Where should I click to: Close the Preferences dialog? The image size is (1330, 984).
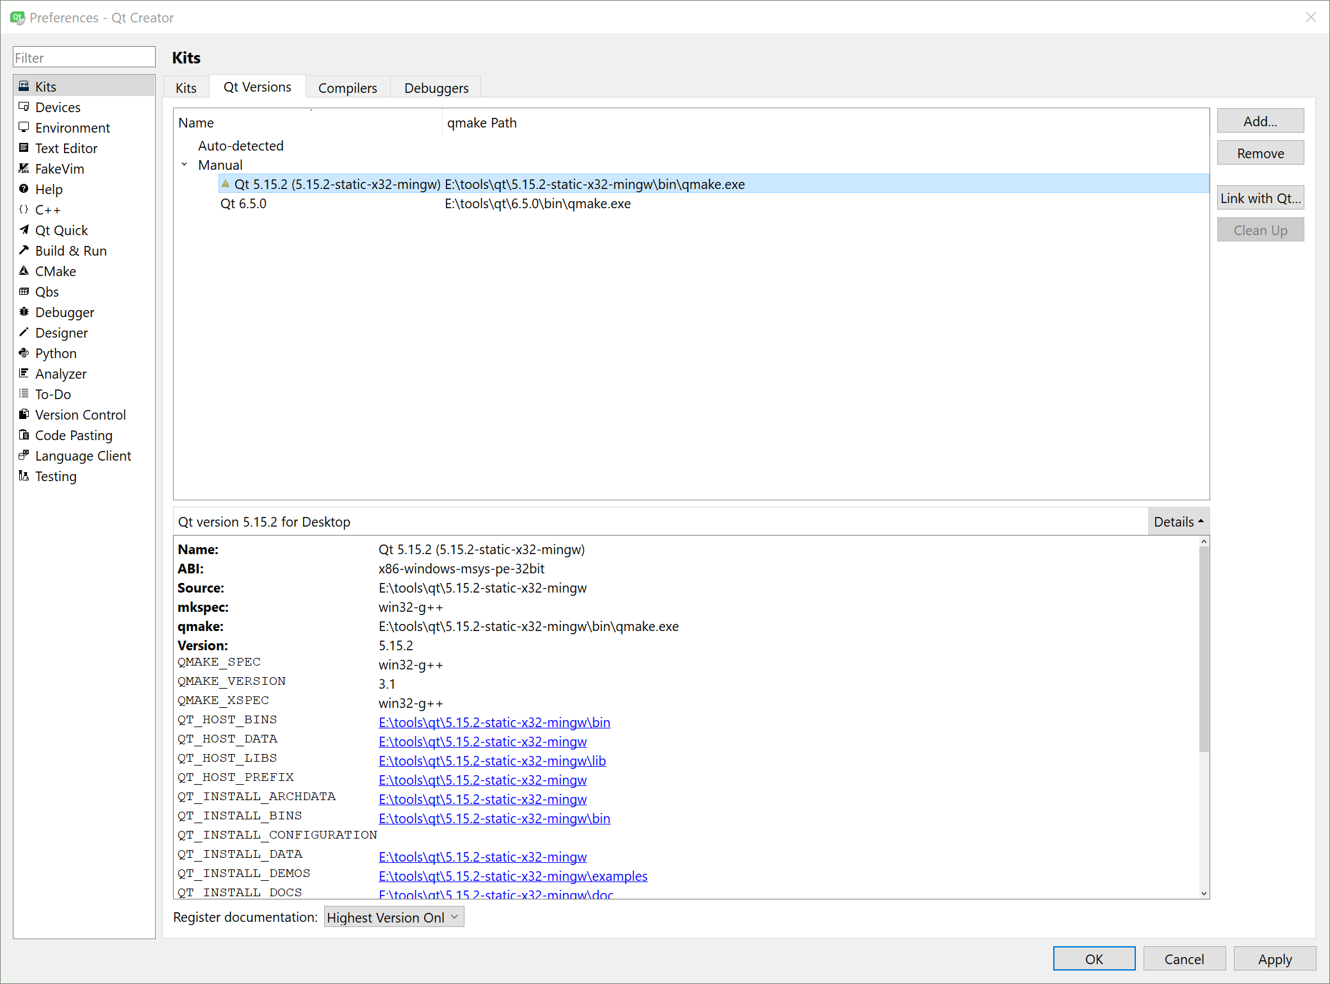pyautogui.click(x=1311, y=17)
